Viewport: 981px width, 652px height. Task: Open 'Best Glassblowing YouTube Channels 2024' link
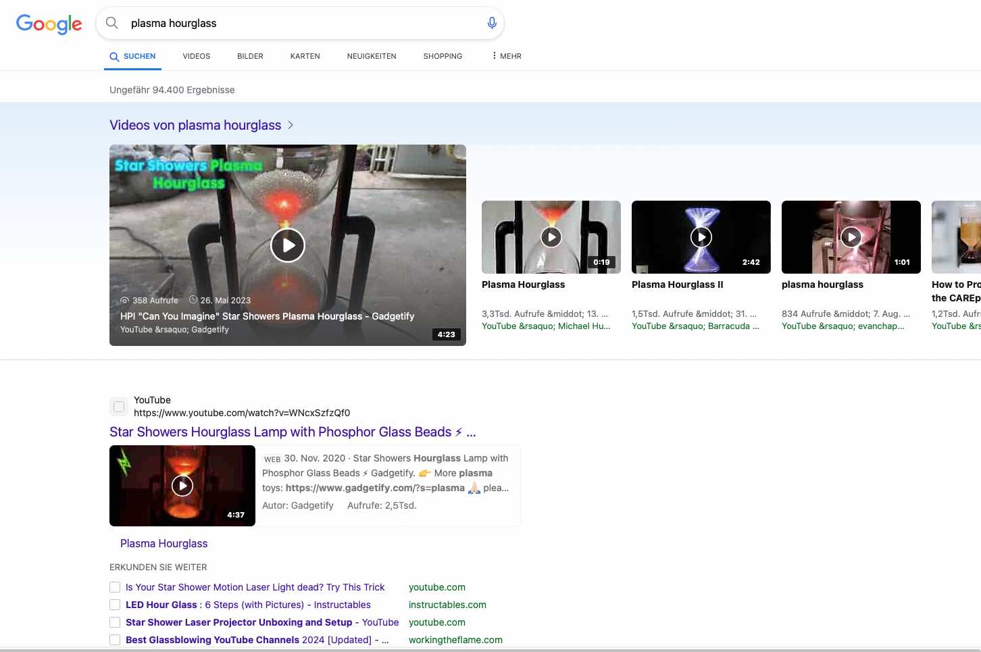257,640
